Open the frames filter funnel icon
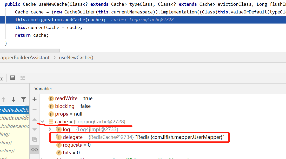Image resolution: width=286 pixels, height=159 pixels. tap(24, 100)
